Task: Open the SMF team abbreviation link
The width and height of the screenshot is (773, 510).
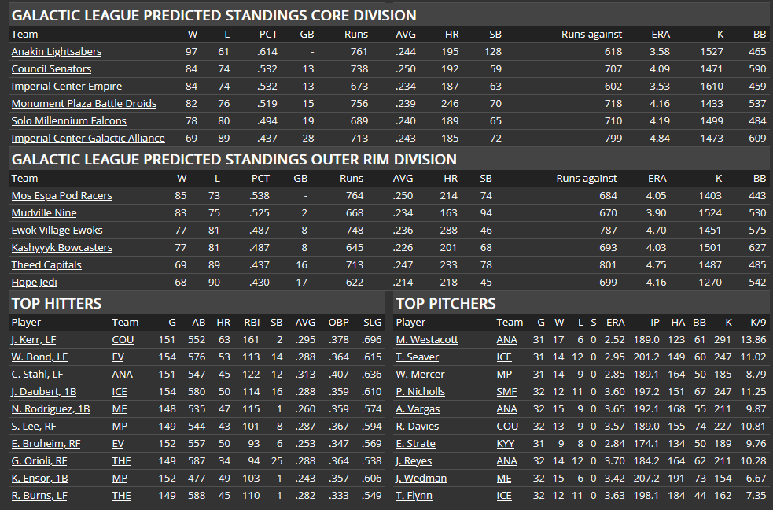Action: pos(507,392)
